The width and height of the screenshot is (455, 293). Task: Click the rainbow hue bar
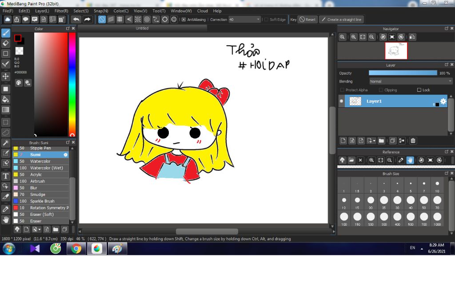coord(72,84)
